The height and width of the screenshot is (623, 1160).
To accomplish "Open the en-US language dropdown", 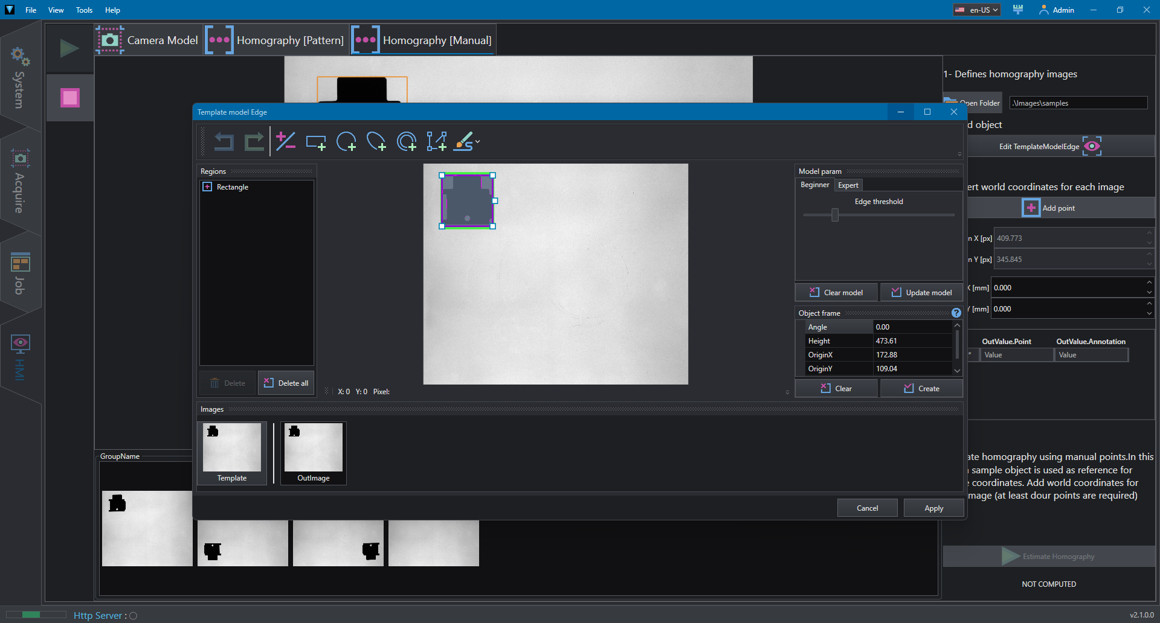I will (977, 10).
